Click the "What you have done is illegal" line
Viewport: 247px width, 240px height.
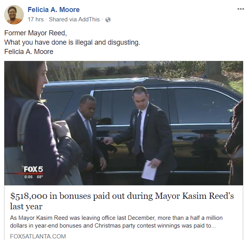coord(72,42)
